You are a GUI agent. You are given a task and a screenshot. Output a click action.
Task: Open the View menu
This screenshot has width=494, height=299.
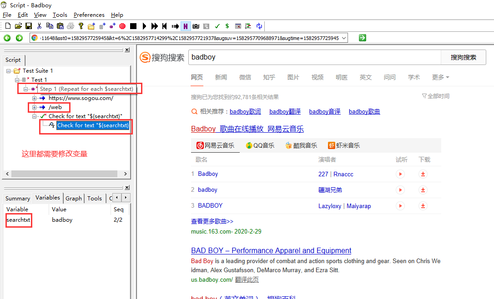point(40,15)
